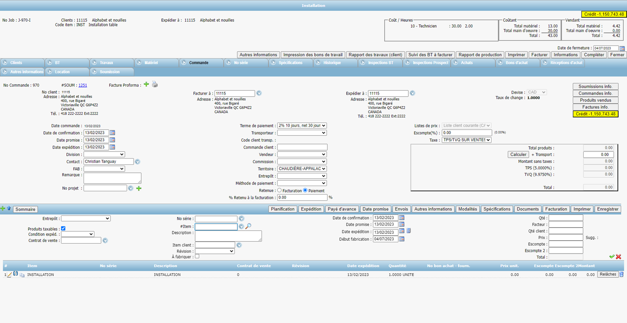
Task: Open Facturer à client lookup arrow
Action: [x=259, y=93]
